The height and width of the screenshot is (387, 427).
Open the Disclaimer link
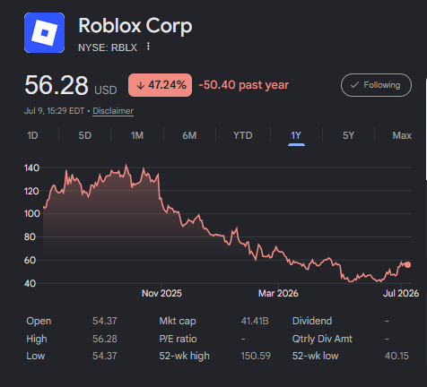pos(113,111)
